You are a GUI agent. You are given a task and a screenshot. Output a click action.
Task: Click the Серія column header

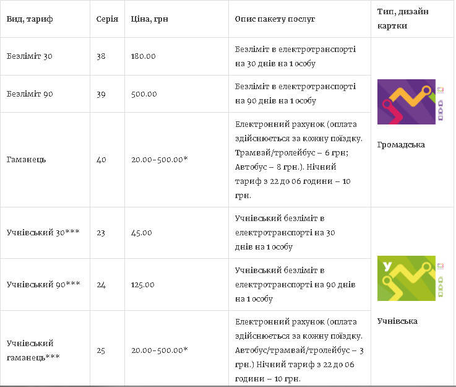[108, 19]
